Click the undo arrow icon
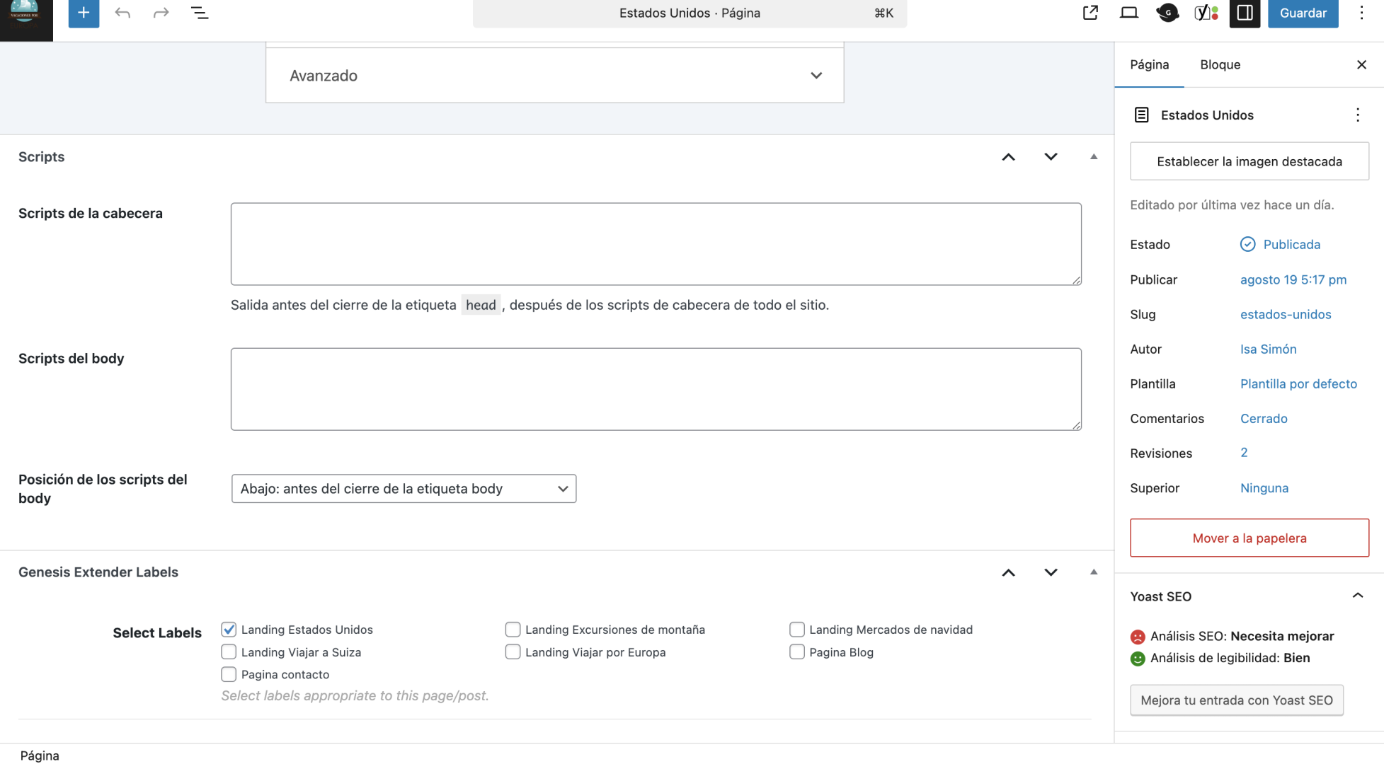Image resolution: width=1384 pixels, height=764 pixels. pos(122,13)
